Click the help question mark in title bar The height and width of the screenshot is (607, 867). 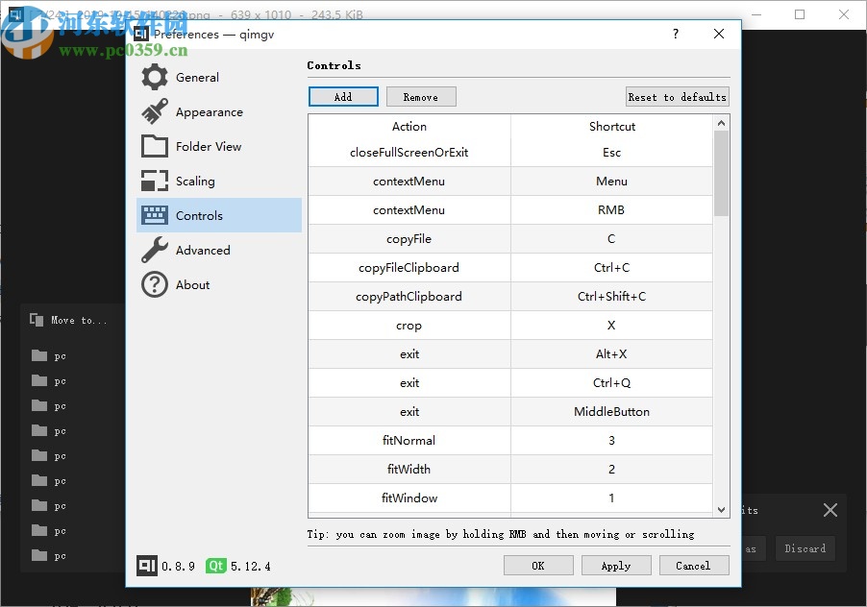point(675,34)
